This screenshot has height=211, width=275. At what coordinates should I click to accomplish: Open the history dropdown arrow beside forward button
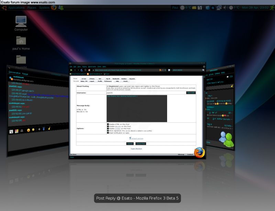78,70
